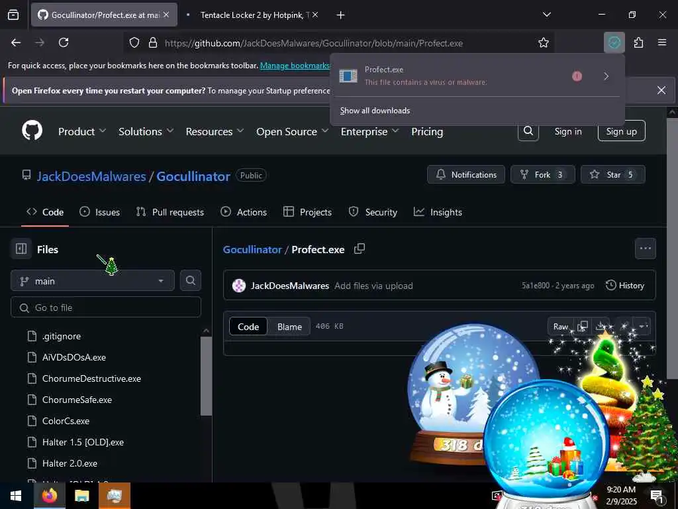Close the Gocullinator GitHub tab
Viewport: 678px width, 509px height.
(166, 15)
